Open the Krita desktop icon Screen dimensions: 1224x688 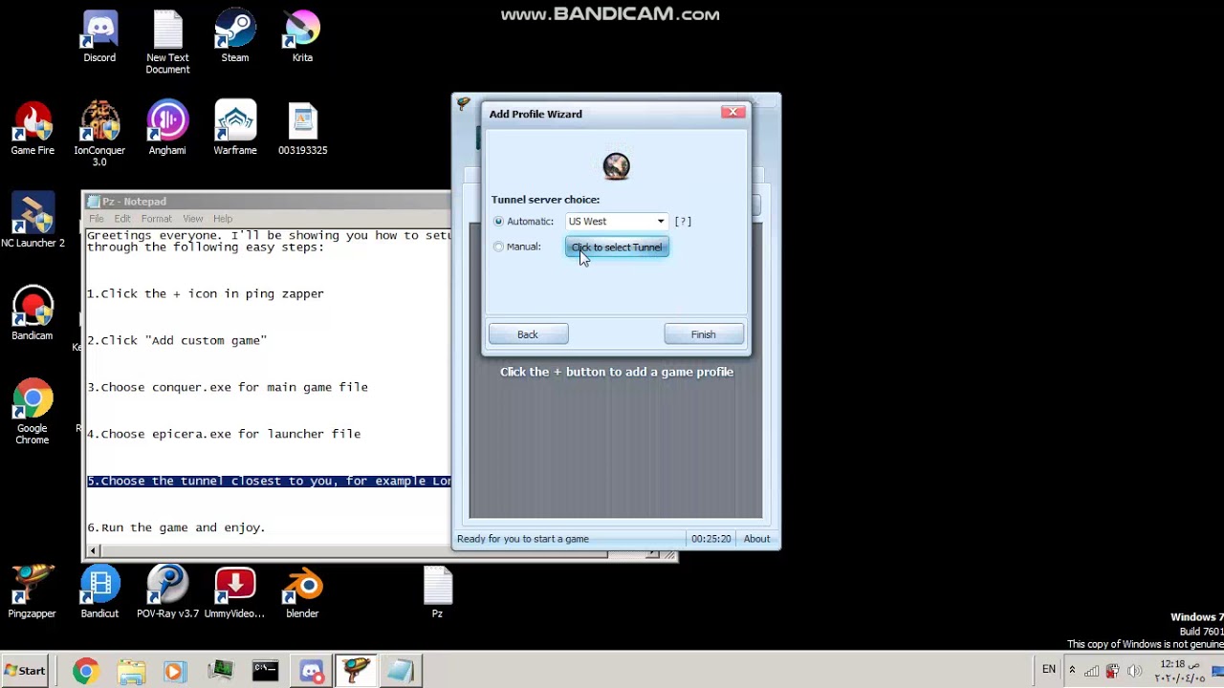(x=302, y=36)
